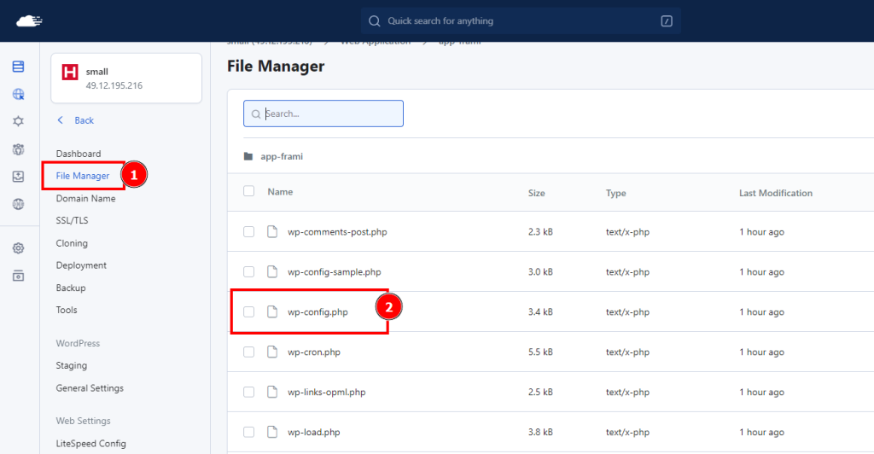Click the app-frami folder icon
This screenshot has height=454, width=874.
click(x=248, y=156)
